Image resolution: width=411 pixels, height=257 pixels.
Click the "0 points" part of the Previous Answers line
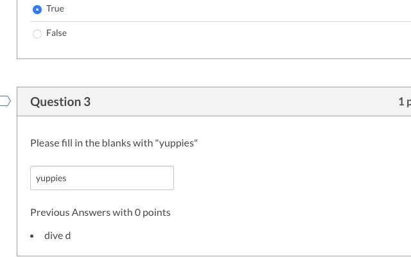153,213
